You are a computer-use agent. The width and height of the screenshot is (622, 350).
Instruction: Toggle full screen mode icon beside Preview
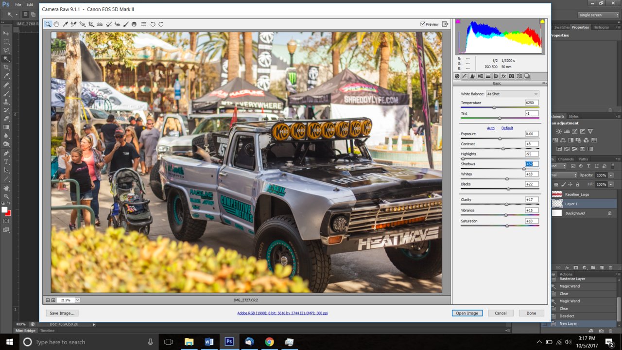445,24
